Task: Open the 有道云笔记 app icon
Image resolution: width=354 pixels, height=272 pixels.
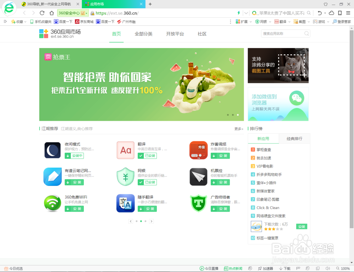Action: coord(53,177)
